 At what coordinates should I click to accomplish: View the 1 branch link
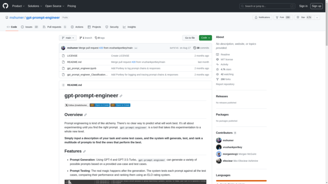coord(86,38)
